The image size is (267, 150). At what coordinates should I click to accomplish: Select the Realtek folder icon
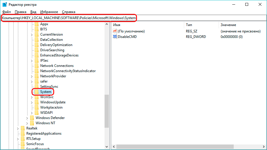(23, 128)
